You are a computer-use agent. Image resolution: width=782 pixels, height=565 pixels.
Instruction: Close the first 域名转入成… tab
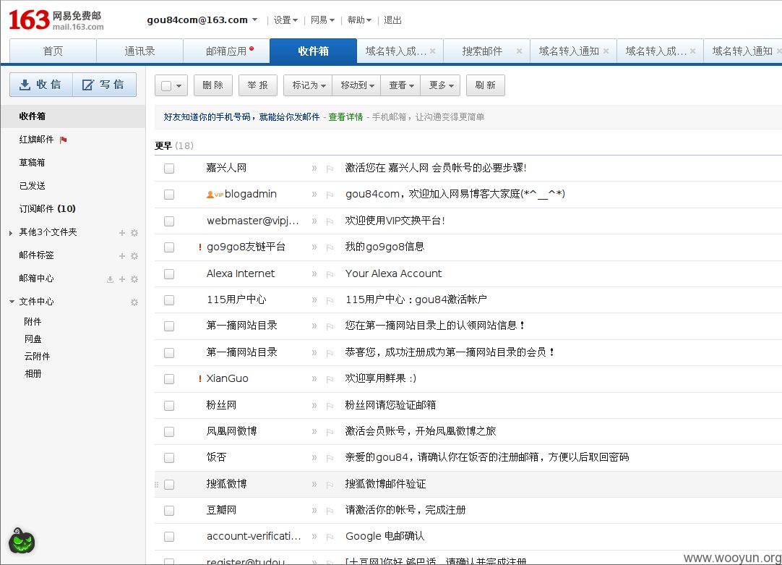(432, 51)
